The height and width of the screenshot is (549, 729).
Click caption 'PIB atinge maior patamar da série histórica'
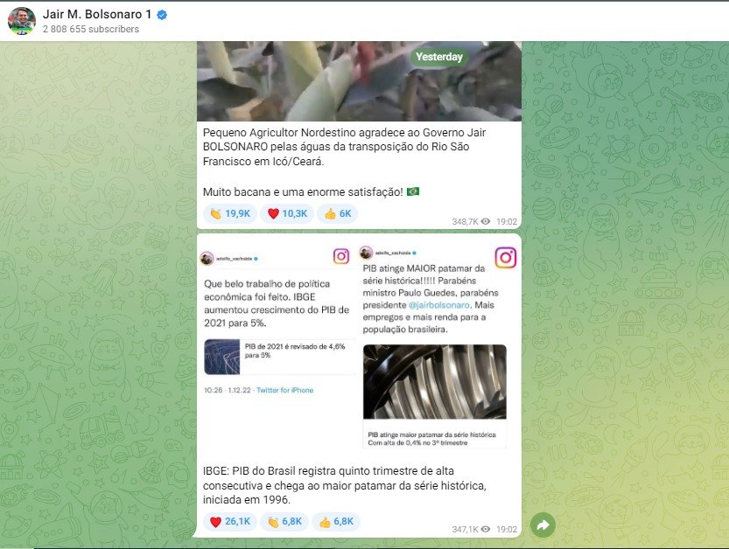(x=431, y=434)
